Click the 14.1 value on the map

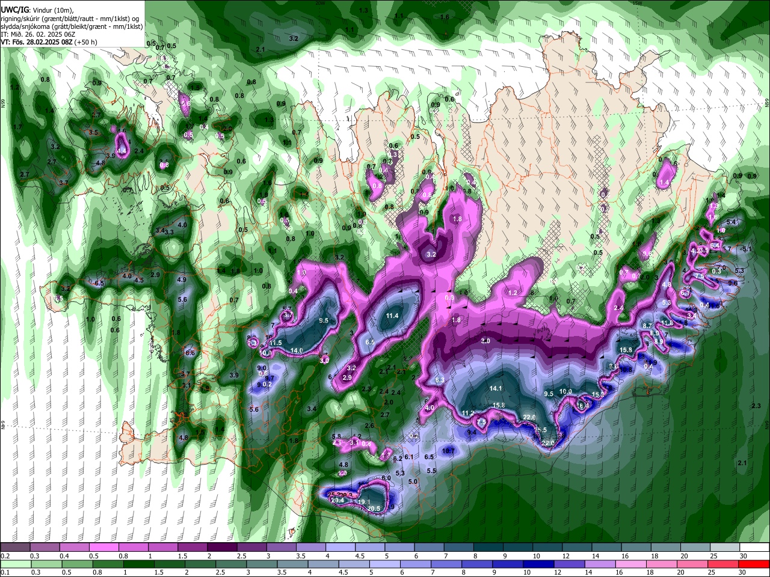click(x=496, y=389)
